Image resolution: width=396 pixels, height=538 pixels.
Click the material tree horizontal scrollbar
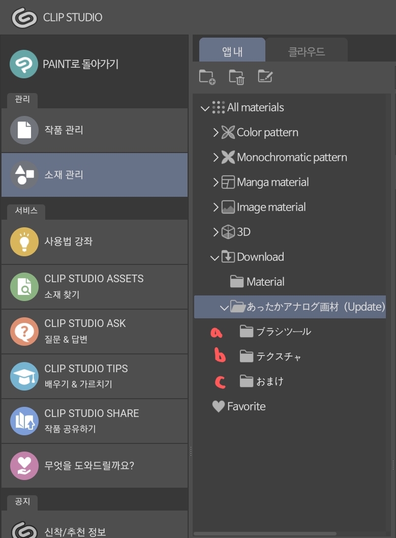click(265, 534)
